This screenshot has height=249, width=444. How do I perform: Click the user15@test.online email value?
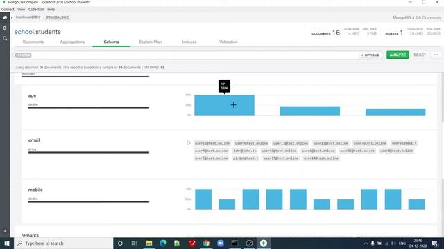pyautogui.click(x=281, y=158)
